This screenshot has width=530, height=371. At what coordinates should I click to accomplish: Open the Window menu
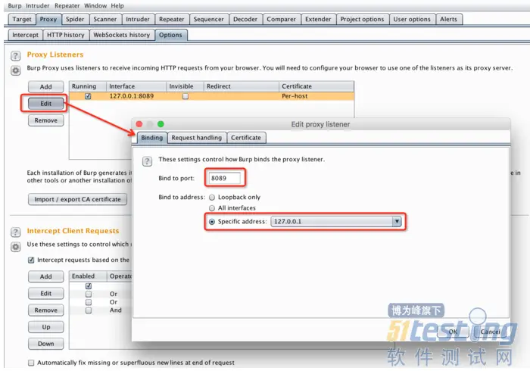point(95,6)
